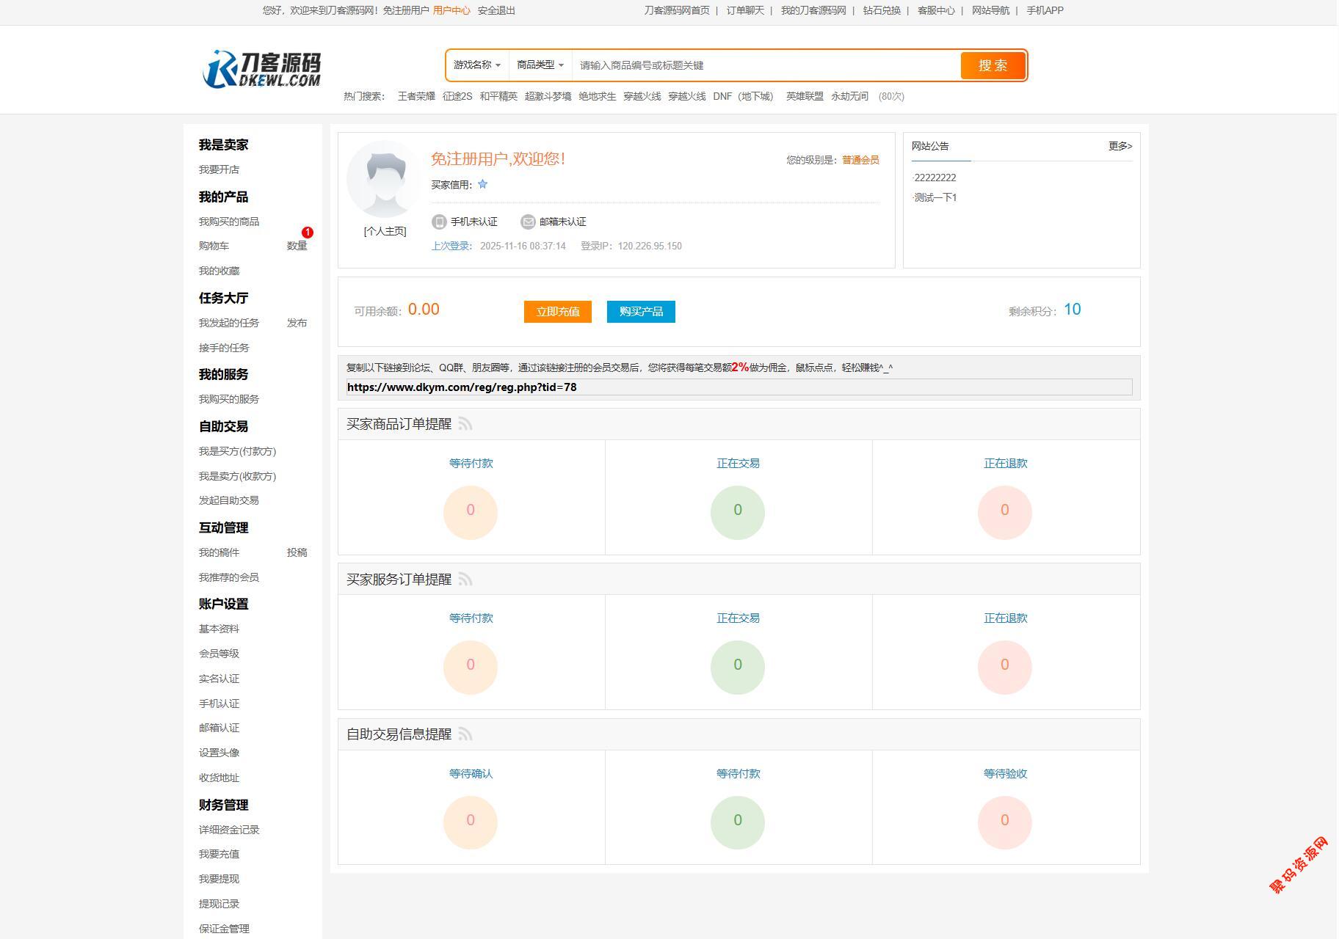Click the phone unverified icon

(x=439, y=222)
